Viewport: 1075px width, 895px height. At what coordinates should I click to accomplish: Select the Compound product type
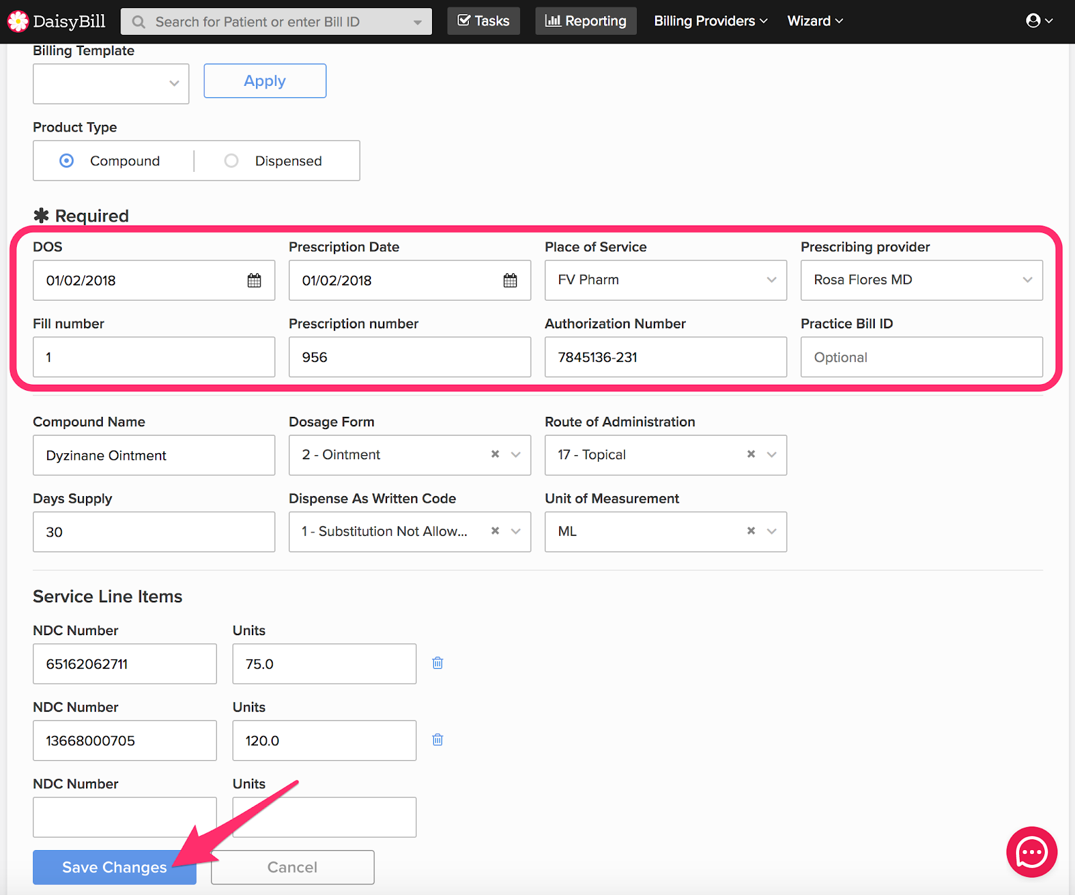pos(67,160)
